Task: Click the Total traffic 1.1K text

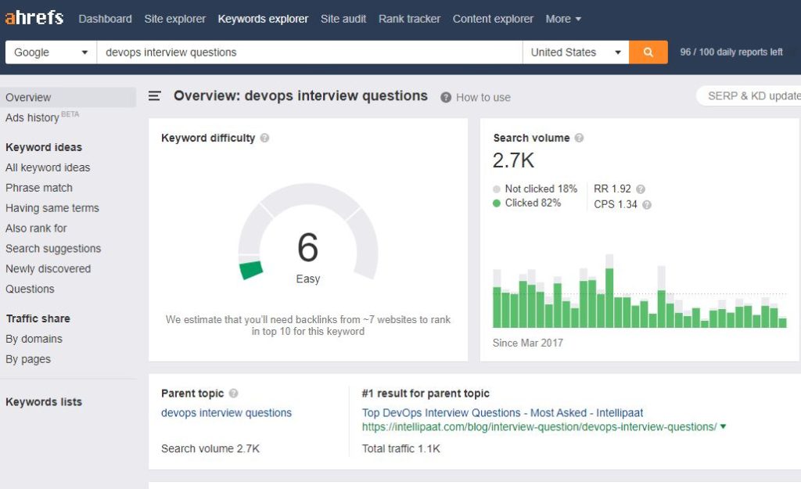Action: click(401, 448)
